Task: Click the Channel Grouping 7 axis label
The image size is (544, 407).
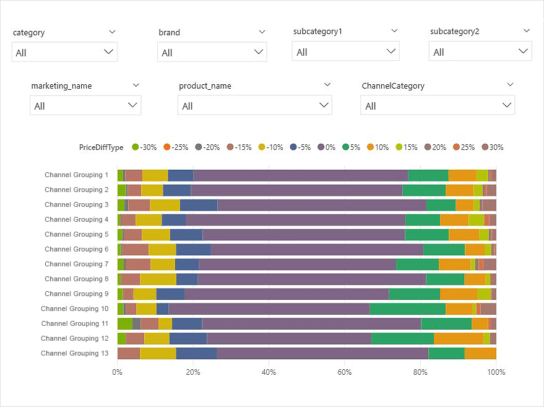Action: (x=76, y=265)
